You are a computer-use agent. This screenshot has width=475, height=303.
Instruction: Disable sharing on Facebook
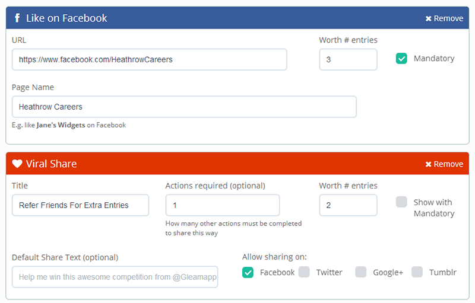[x=248, y=272]
